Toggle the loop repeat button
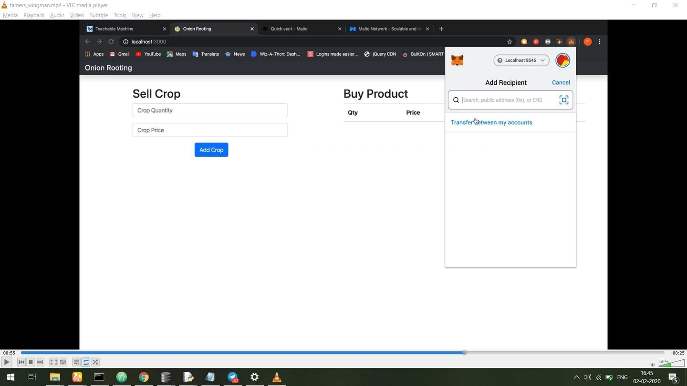The width and height of the screenshot is (687, 386). tap(86, 362)
